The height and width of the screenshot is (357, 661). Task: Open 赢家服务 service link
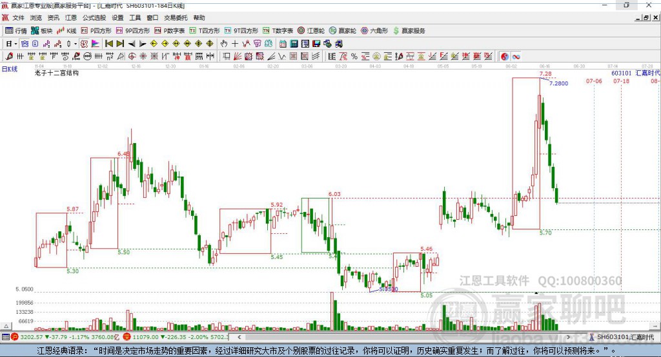409,31
